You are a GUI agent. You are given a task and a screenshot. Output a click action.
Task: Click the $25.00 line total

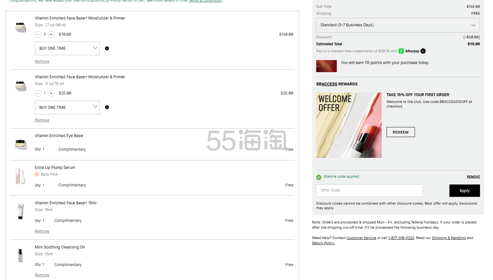(287, 93)
